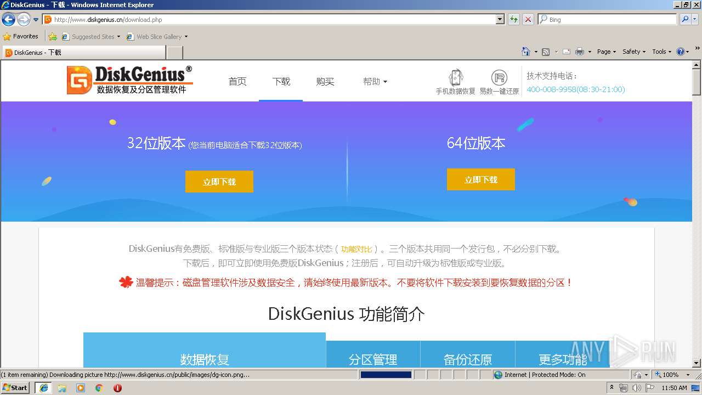Open the one-key restore icon (易数一键还原)
The image size is (702, 395).
pos(499,82)
